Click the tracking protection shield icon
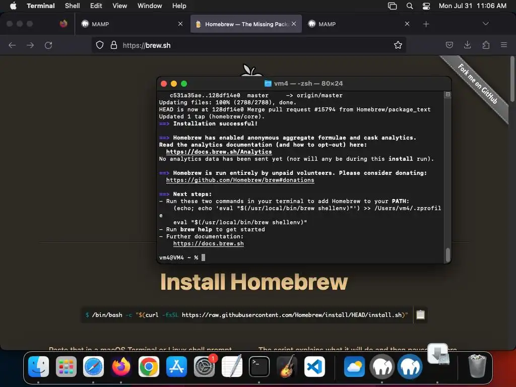 (x=100, y=45)
